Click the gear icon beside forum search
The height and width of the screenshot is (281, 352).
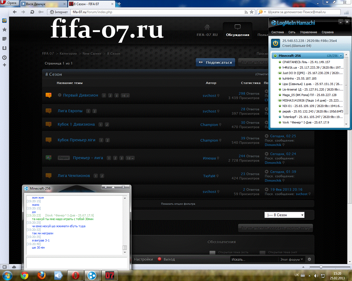(309, 259)
